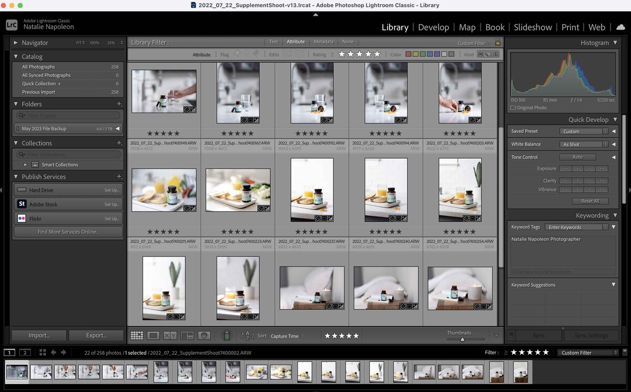Switch to the Develop module

pos(433,27)
